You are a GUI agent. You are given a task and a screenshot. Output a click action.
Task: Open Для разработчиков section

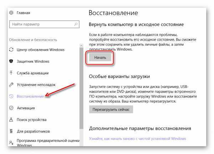[x=33, y=132]
